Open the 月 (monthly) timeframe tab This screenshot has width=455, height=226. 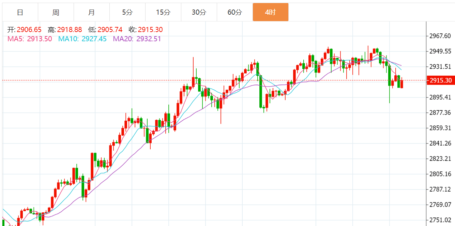click(92, 12)
